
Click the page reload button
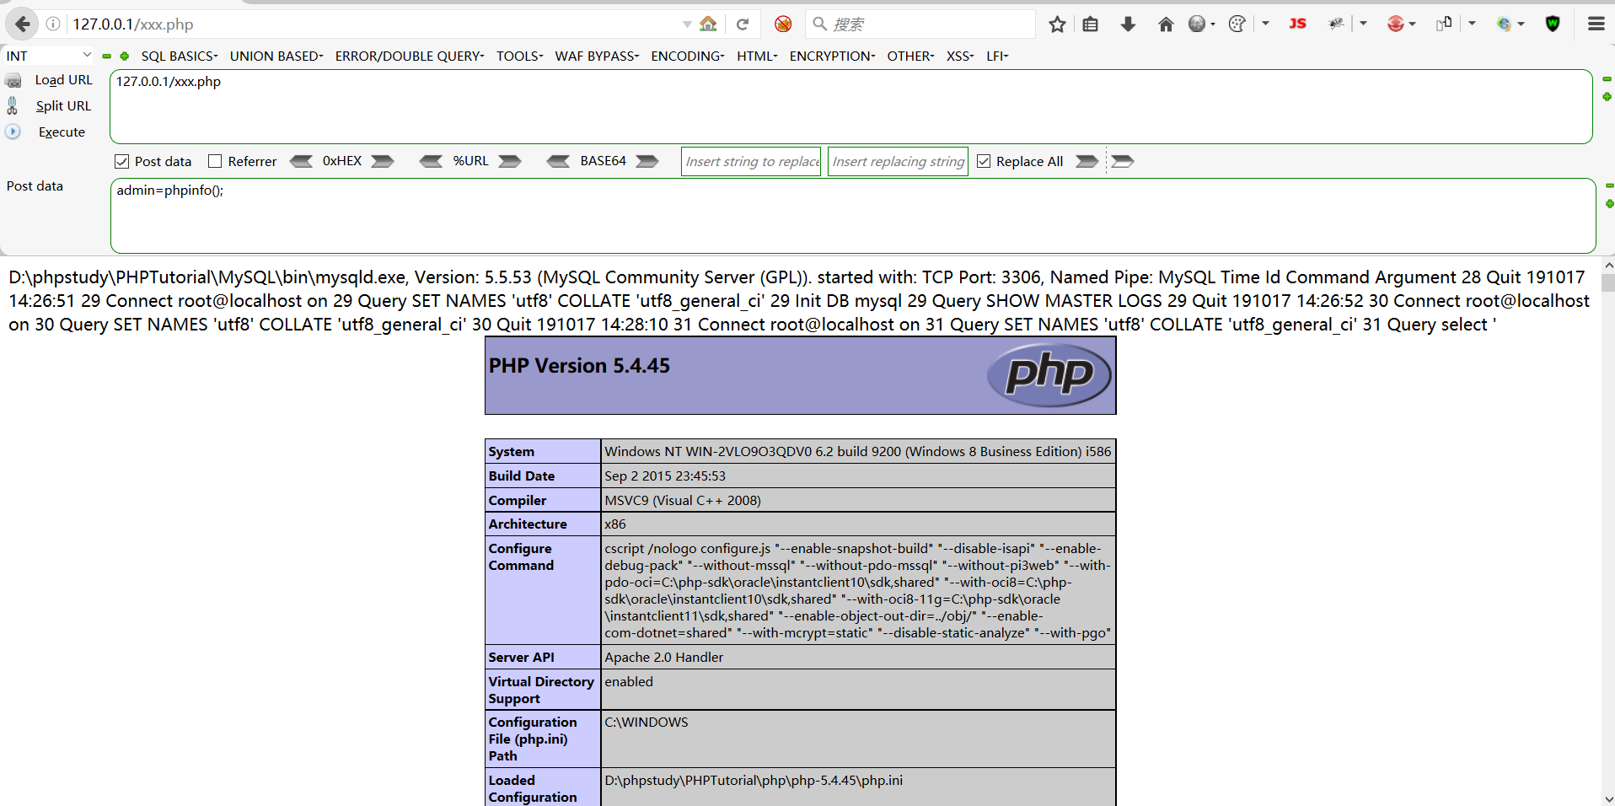pyautogui.click(x=743, y=24)
